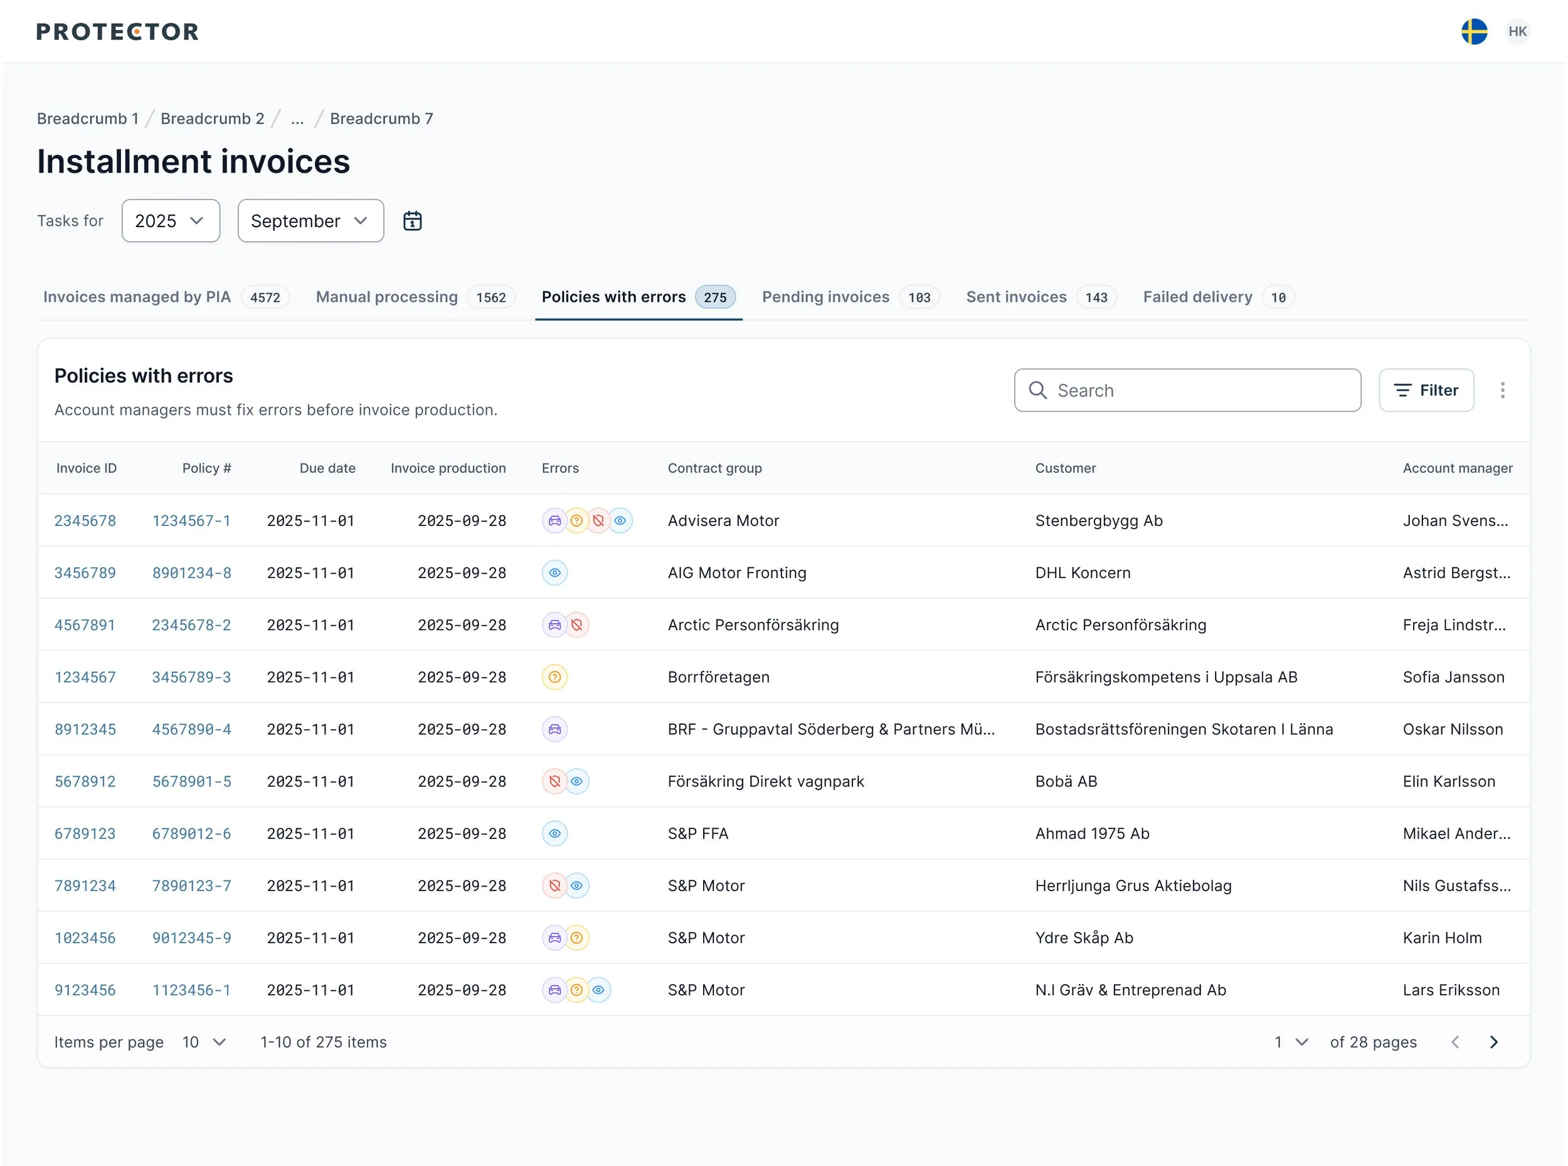The width and height of the screenshot is (1568, 1166).
Task: Click the three-dot more options icon
Action: (x=1502, y=390)
